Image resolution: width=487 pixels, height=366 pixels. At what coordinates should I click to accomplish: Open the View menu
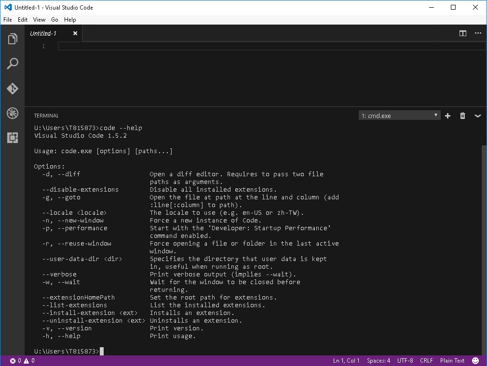coord(39,20)
